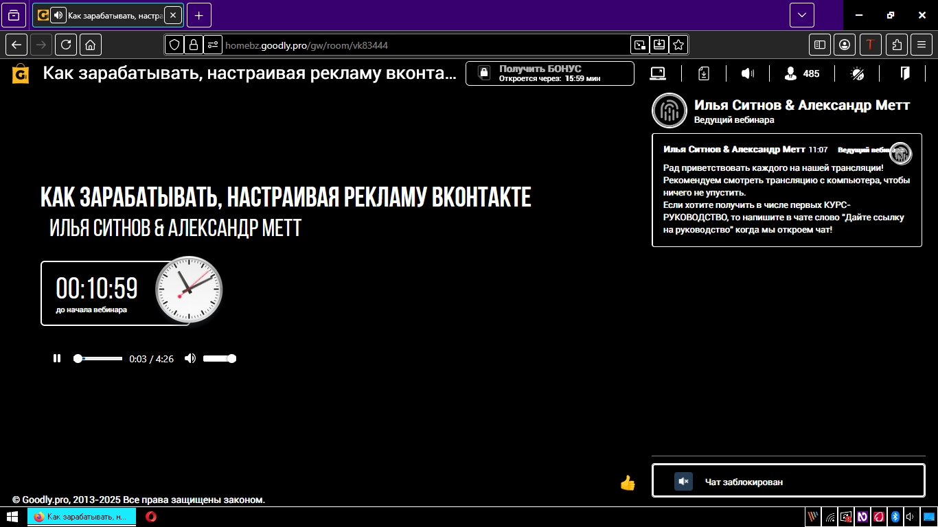Click the exit door icon to leave room
The height and width of the screenshot is (527, 938).
[904, 73]
